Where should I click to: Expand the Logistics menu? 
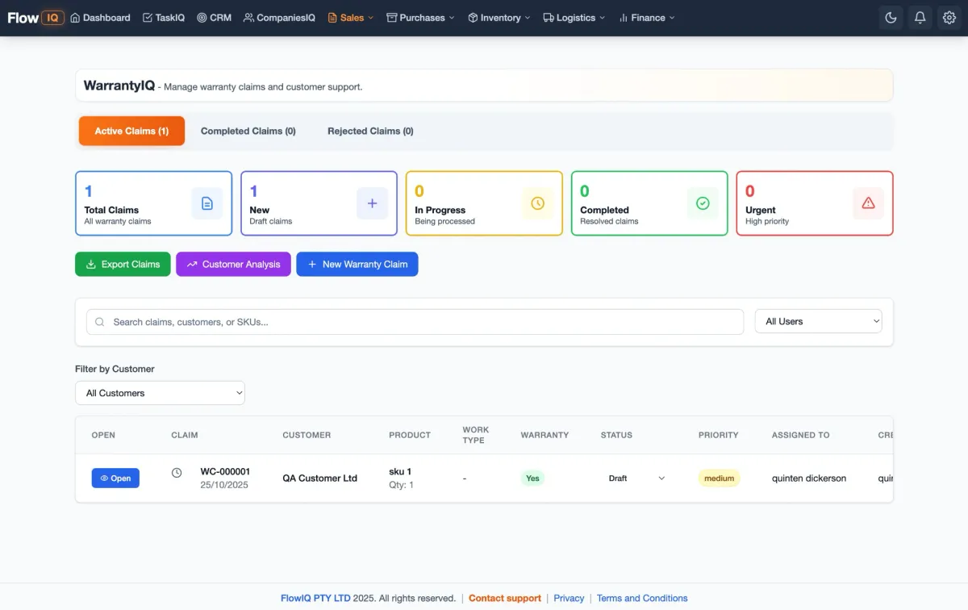coord(574,18)
